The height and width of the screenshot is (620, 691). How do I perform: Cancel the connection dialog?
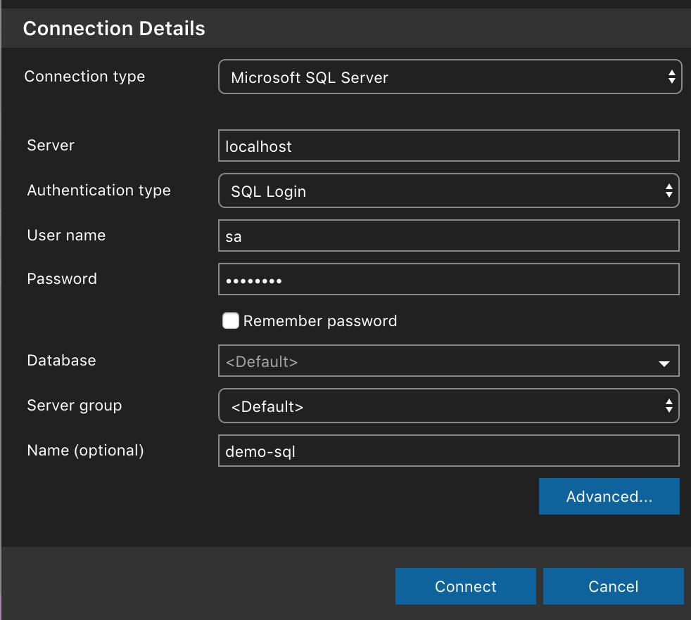pyautogui.click(x=614, y=586)
